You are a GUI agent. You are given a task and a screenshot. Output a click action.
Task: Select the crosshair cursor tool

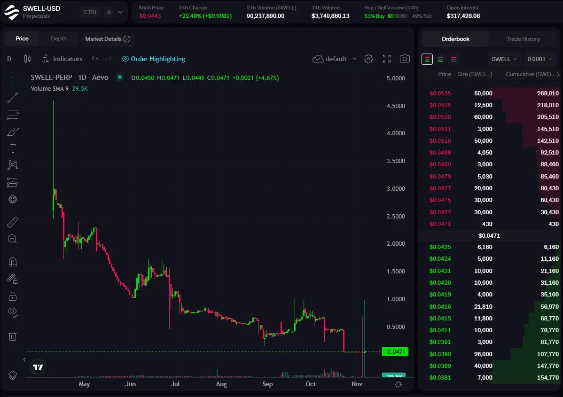13,81
